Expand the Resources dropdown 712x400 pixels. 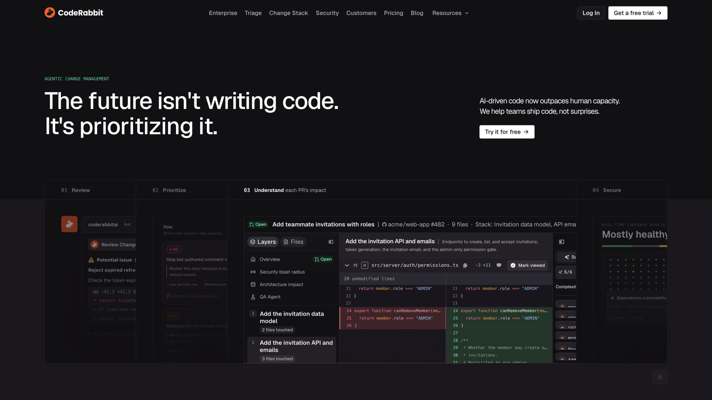click(x=450, y=13)
